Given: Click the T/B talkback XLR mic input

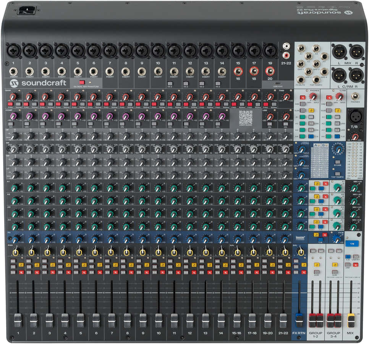Looking at the screenshot, I should click(x=356, y=116).
